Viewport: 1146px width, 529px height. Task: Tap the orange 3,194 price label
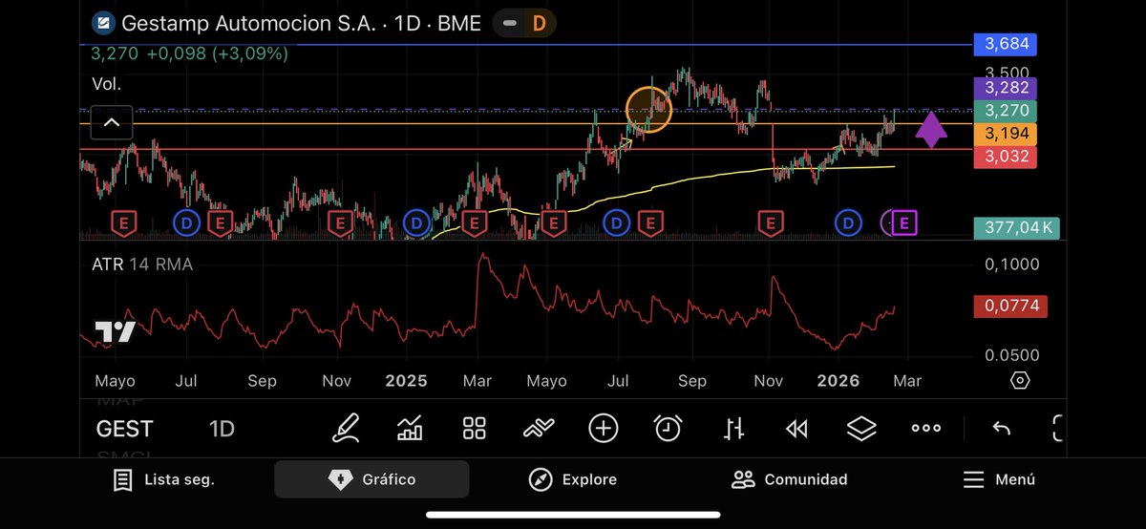[1005, 134]
